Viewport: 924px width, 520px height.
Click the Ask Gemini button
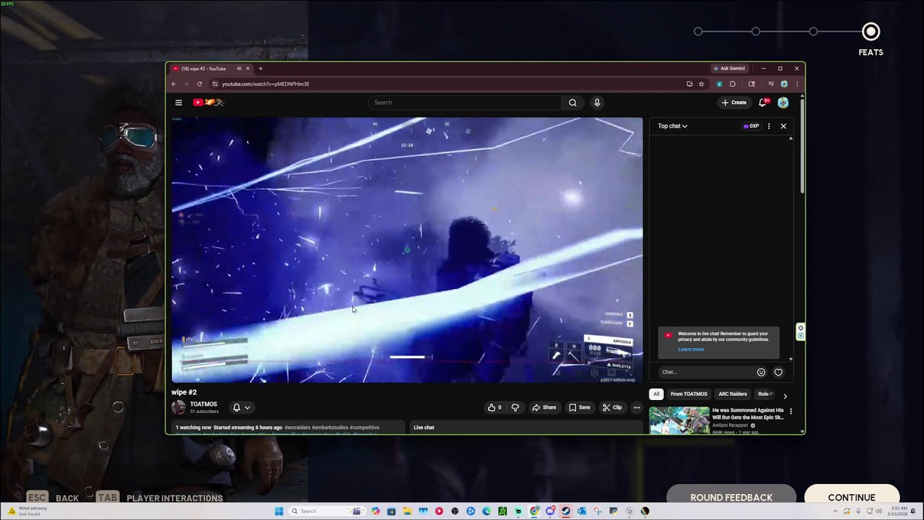click(x=729, y=69)
